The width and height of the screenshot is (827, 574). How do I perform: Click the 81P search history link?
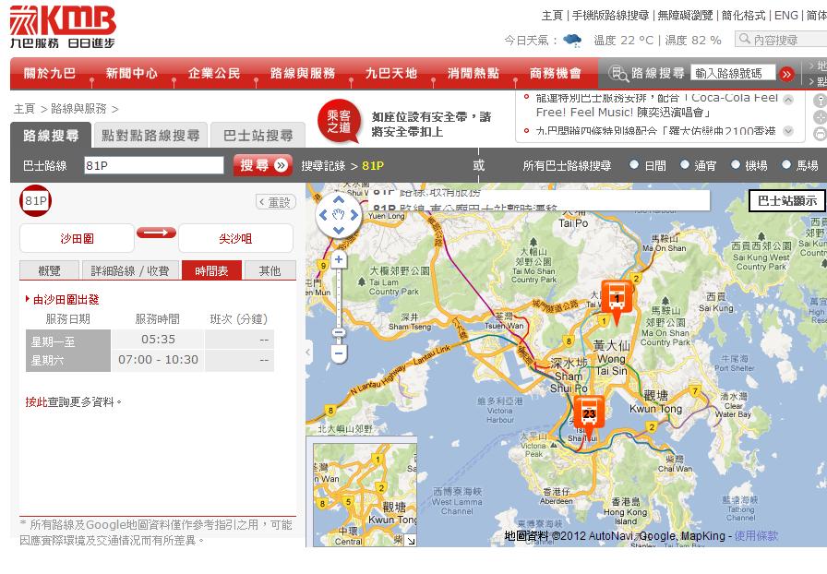tap(373, 166)
